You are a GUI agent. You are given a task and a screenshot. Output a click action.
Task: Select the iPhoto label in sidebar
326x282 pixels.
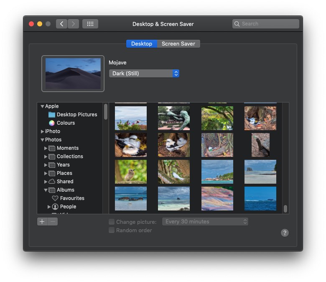(x=53, y=131)
